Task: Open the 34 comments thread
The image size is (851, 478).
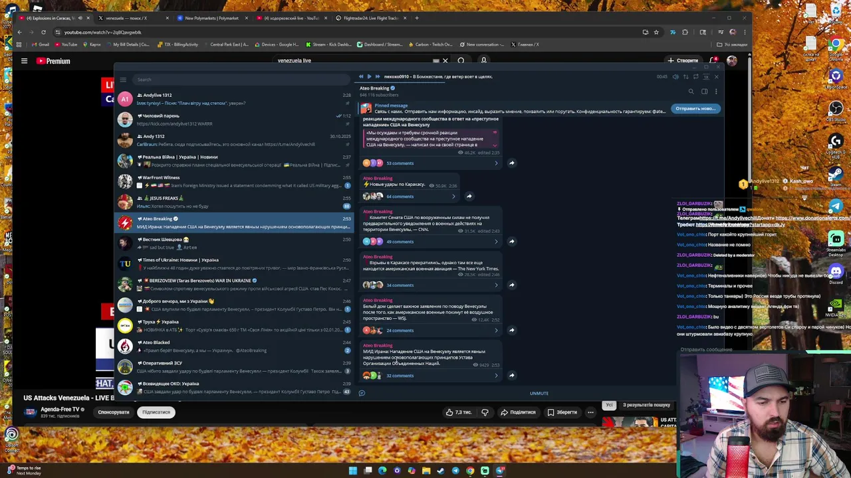Action: point(430,285)
